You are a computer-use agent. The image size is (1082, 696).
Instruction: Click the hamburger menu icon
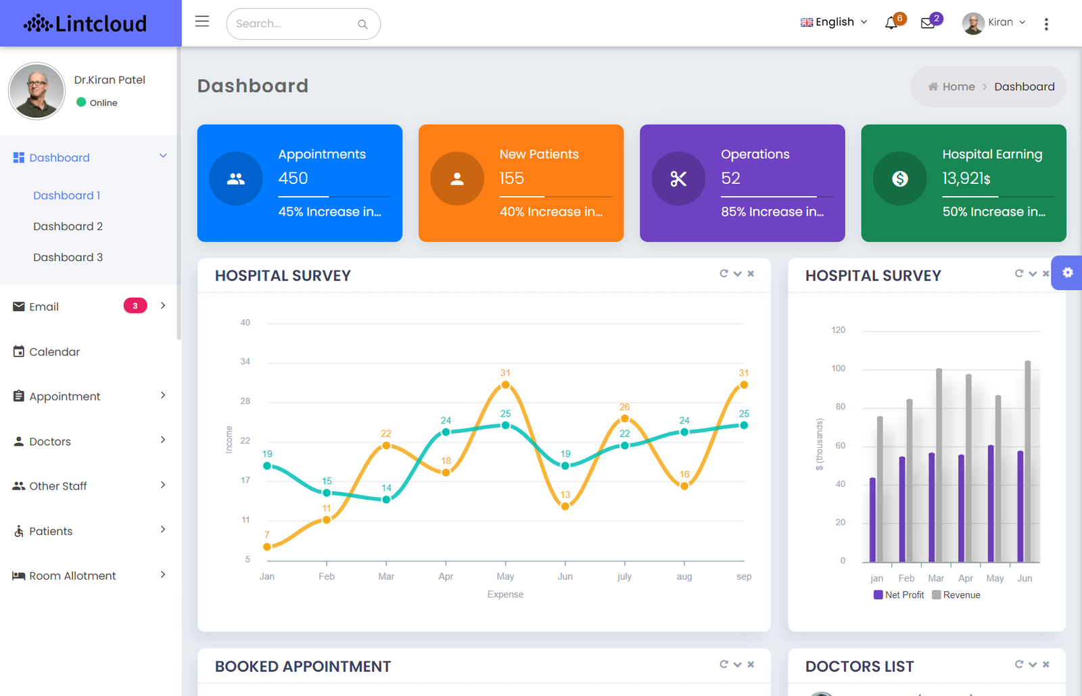(202, 22)
